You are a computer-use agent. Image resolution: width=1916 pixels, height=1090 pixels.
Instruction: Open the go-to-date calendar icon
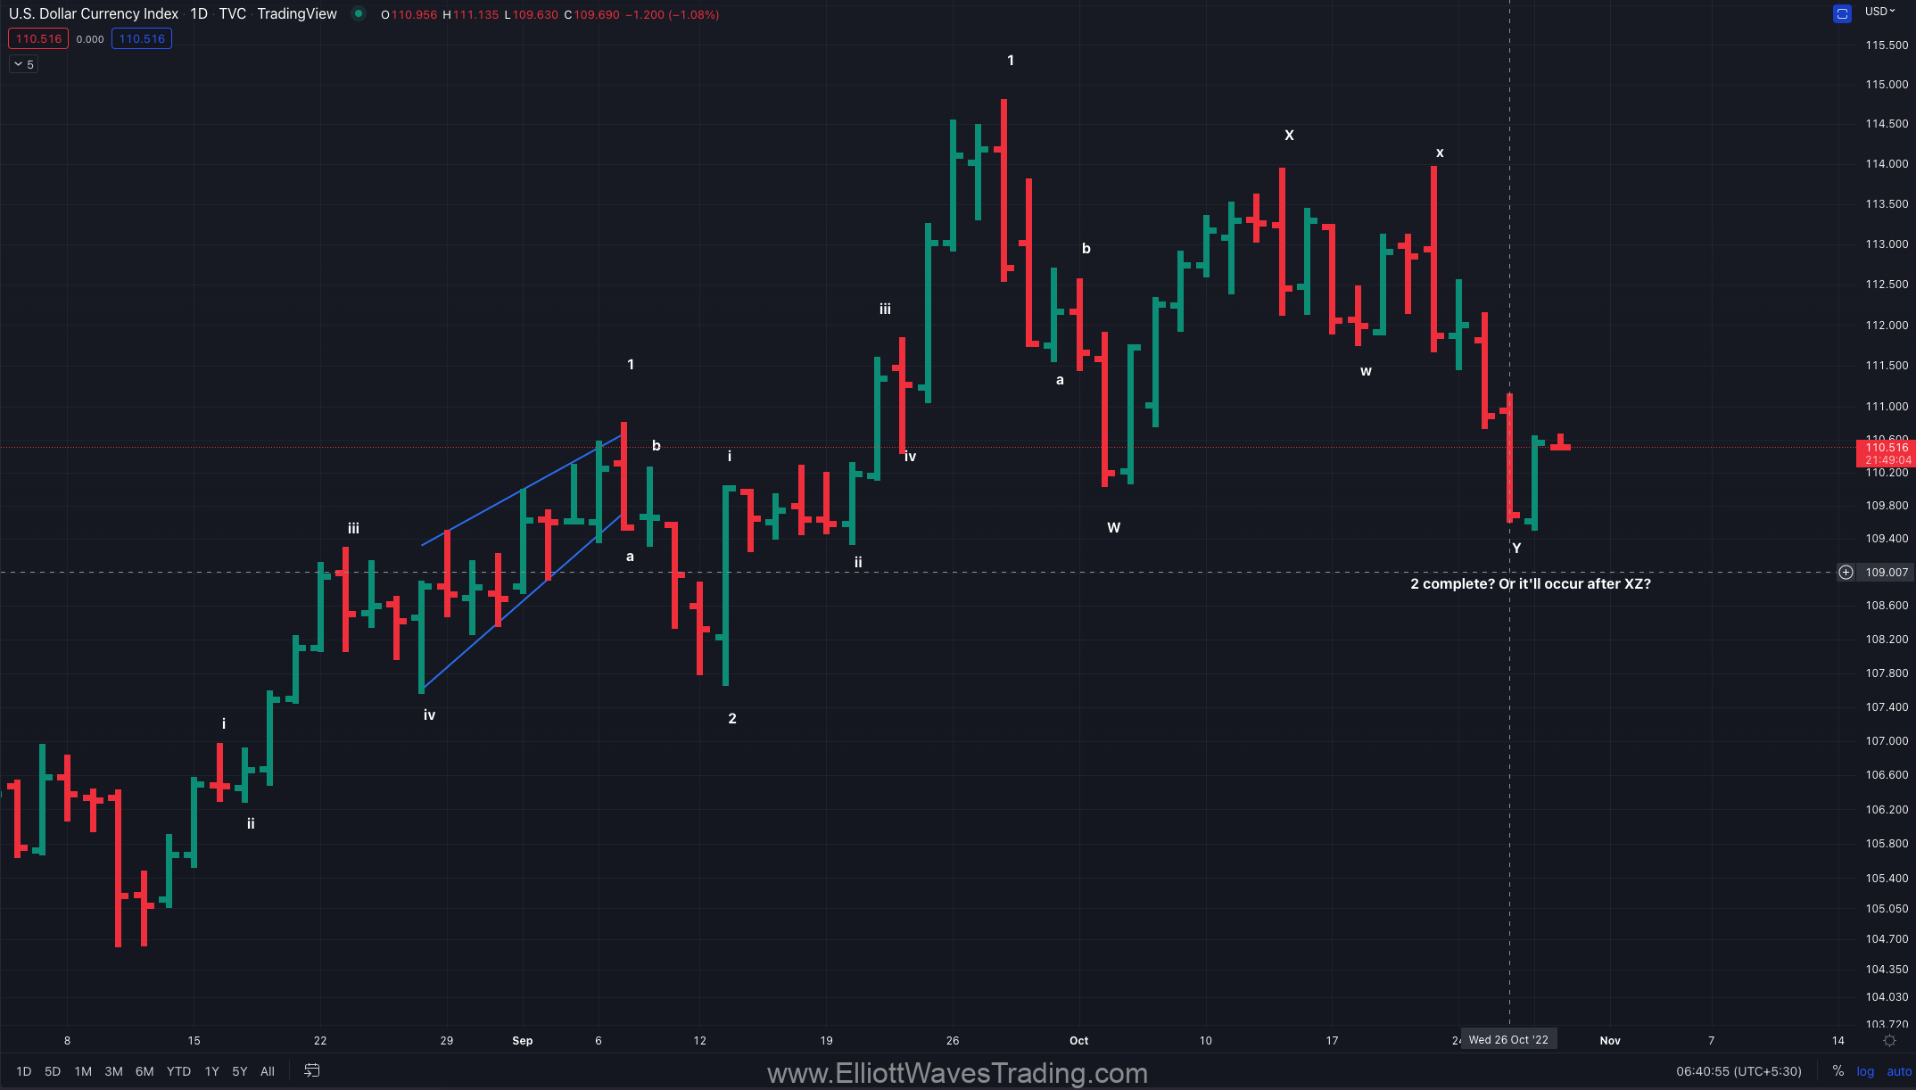click(x=312, y=1070)
